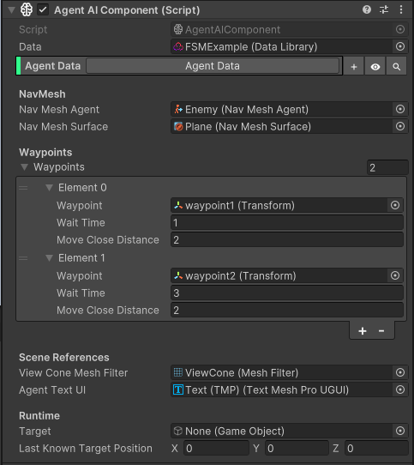
Task: Click the Agent Data plus icon
Action: [354, 66]
